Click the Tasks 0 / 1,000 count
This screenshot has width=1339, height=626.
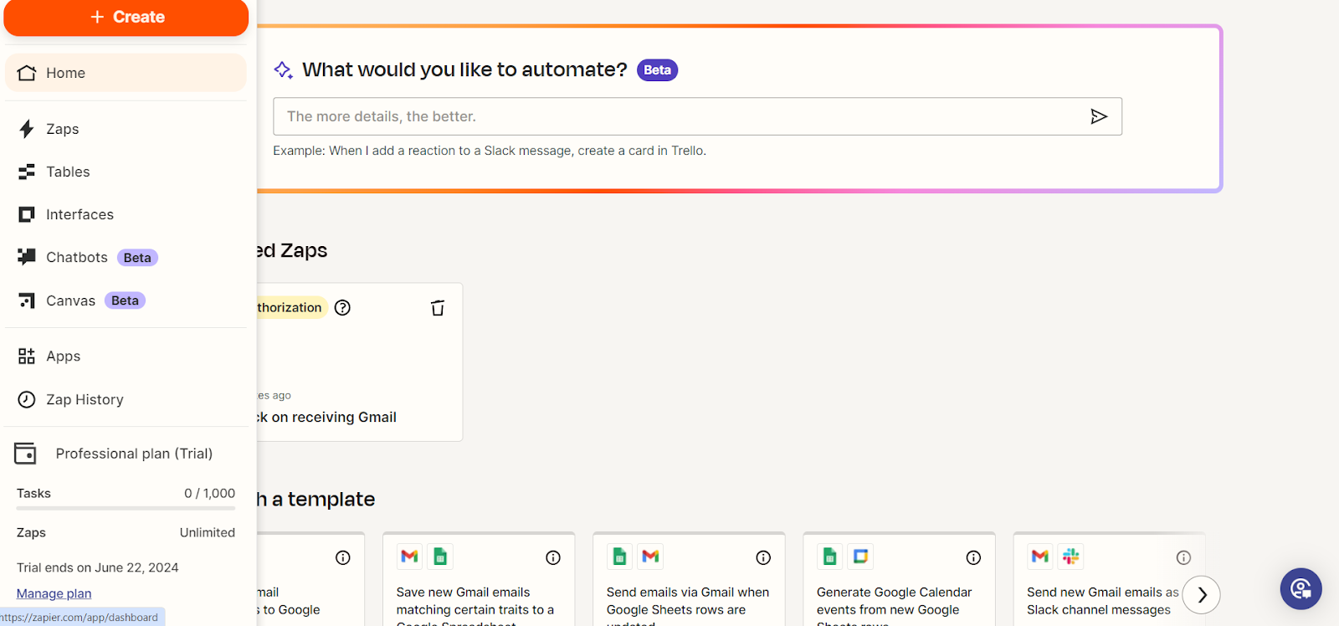click(209, 494)
